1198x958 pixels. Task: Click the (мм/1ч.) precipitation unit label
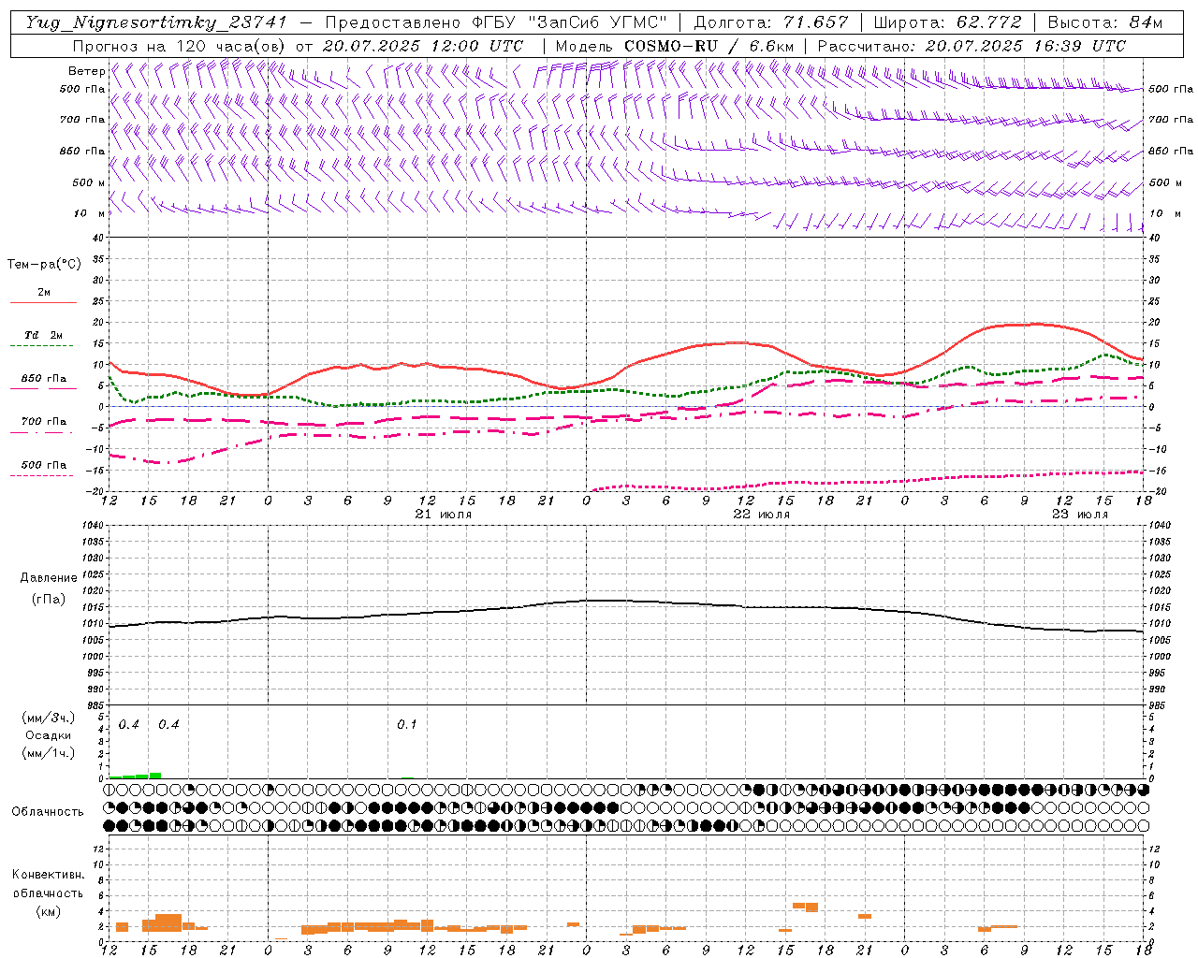[x=49, y=752]
